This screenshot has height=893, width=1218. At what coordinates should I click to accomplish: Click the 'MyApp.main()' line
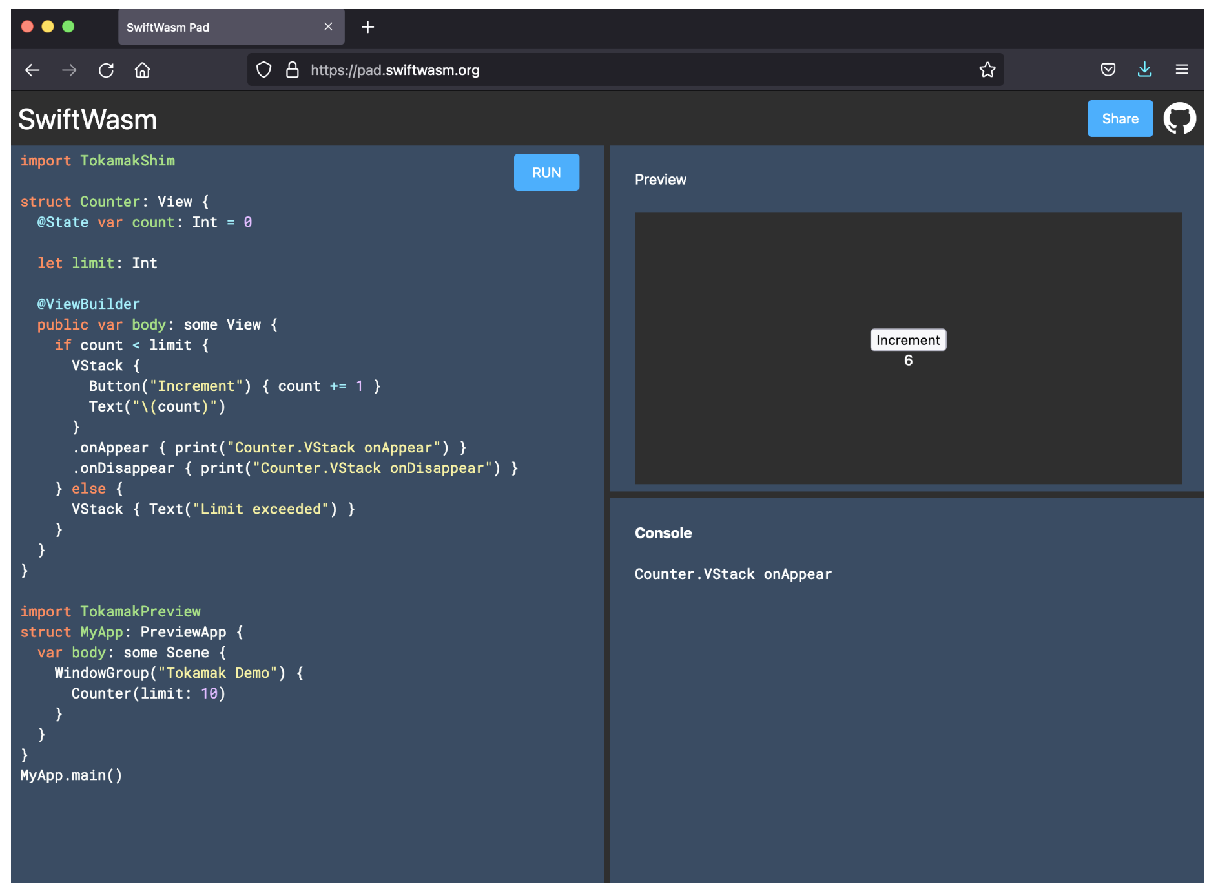coord(71,775)
